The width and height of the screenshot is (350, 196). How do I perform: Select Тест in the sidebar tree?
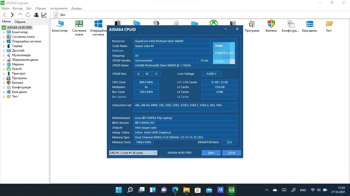[x=15, y=96]
